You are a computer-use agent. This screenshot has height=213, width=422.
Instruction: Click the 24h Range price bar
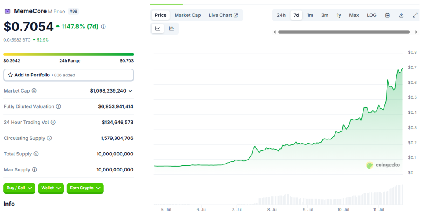pyautogui.click(x=68, y=55)
